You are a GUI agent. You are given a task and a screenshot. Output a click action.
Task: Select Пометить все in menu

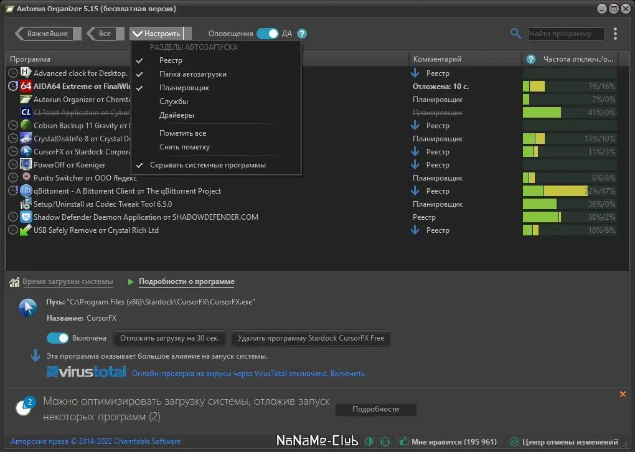point(216,133)
